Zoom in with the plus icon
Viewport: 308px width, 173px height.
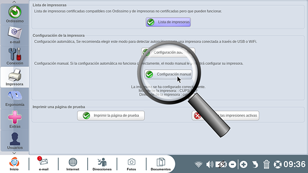click(x=244, y=164)
